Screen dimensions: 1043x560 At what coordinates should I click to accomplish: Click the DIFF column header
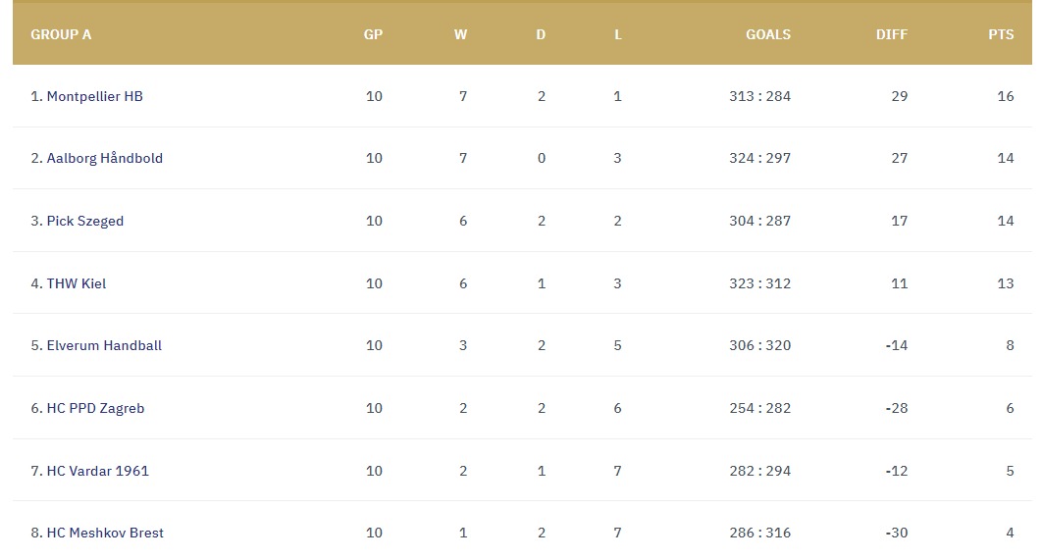click(891, 34)
